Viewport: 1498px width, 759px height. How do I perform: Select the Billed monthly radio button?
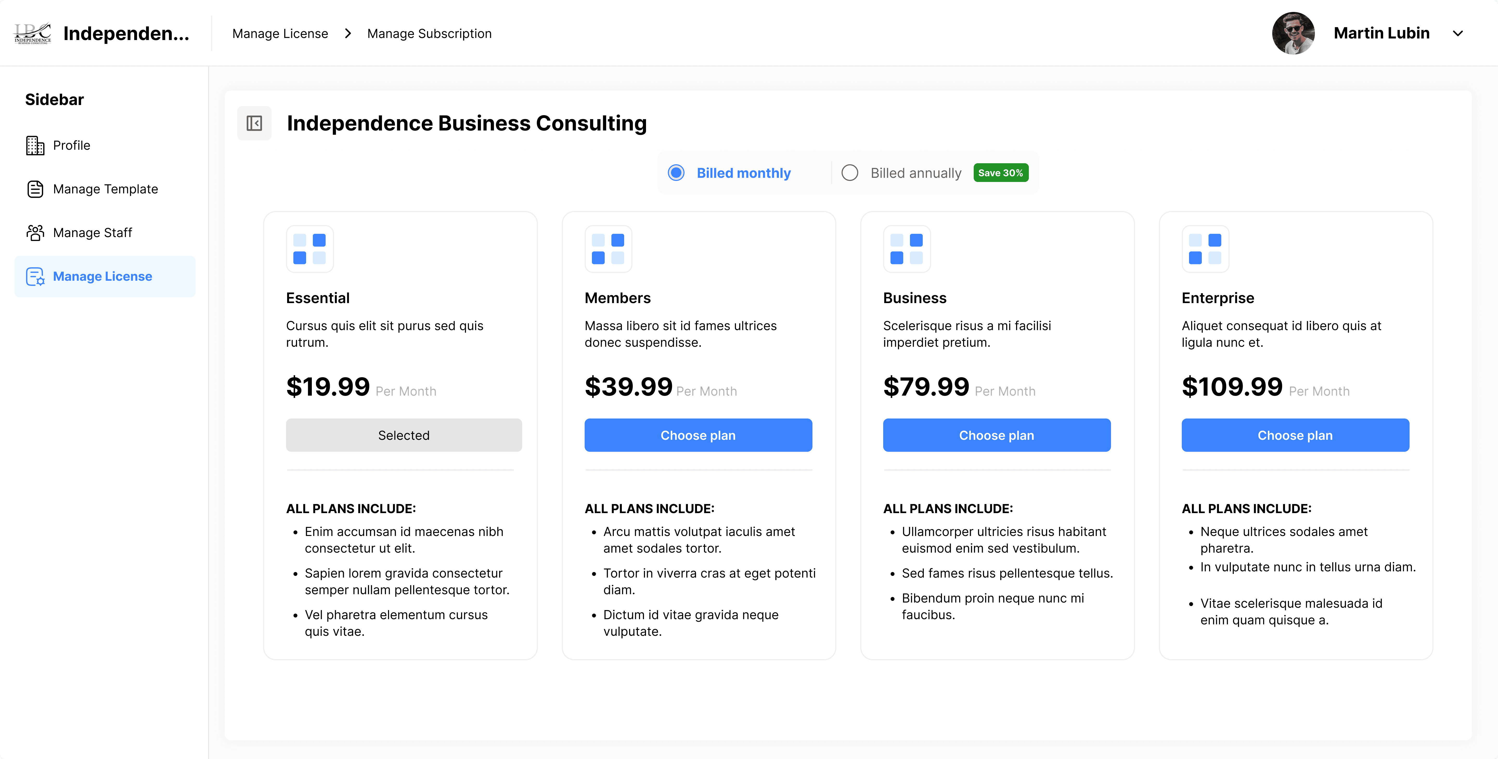coord(676,173)
